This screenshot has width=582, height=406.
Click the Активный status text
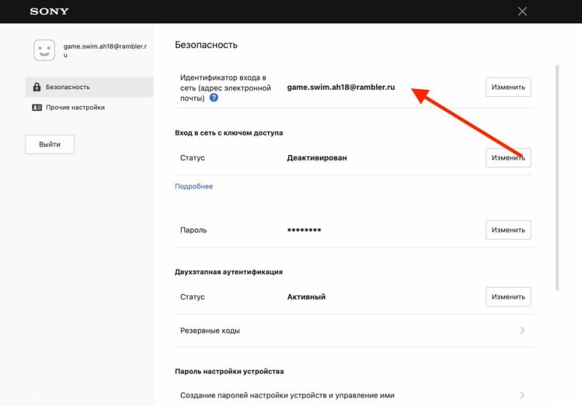pyautogui.click(x=306, y=297)
